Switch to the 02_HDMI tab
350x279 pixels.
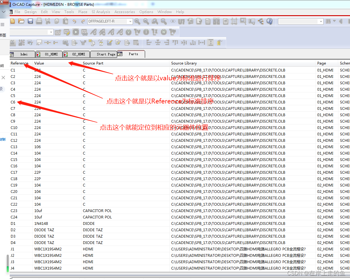(75, 54)
